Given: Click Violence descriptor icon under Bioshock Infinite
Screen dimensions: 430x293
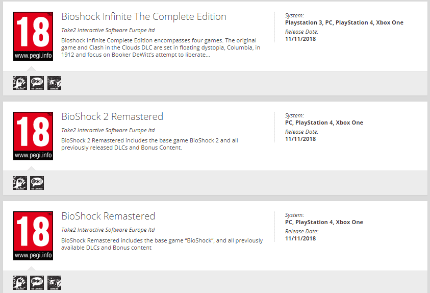Looking at the screenshot, I should coord(20,83).
